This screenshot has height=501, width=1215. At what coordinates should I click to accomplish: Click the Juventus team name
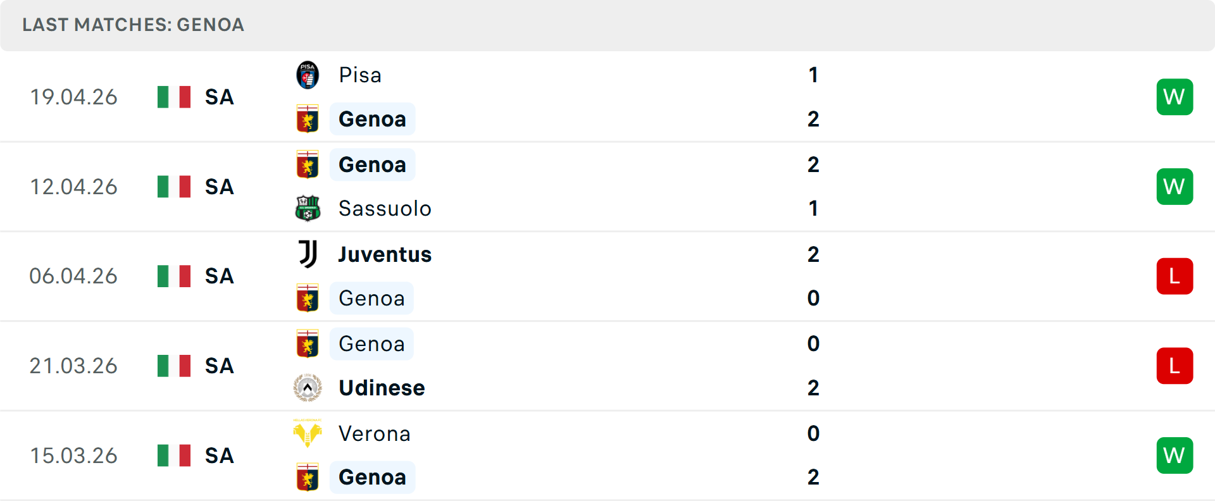pos(383,254)
